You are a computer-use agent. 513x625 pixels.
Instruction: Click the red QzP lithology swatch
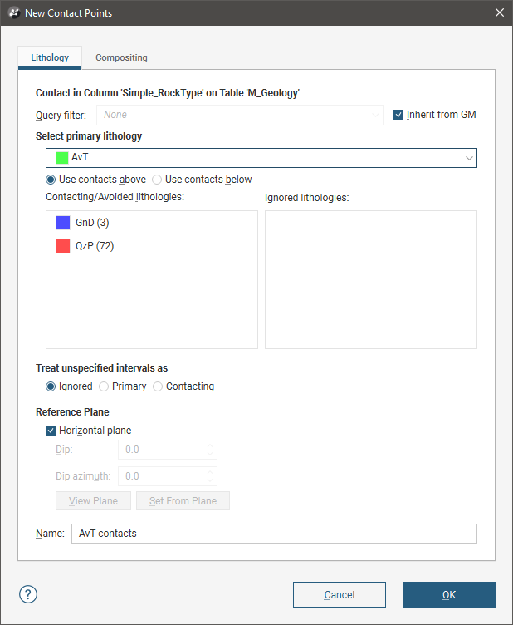pos(63,246)
